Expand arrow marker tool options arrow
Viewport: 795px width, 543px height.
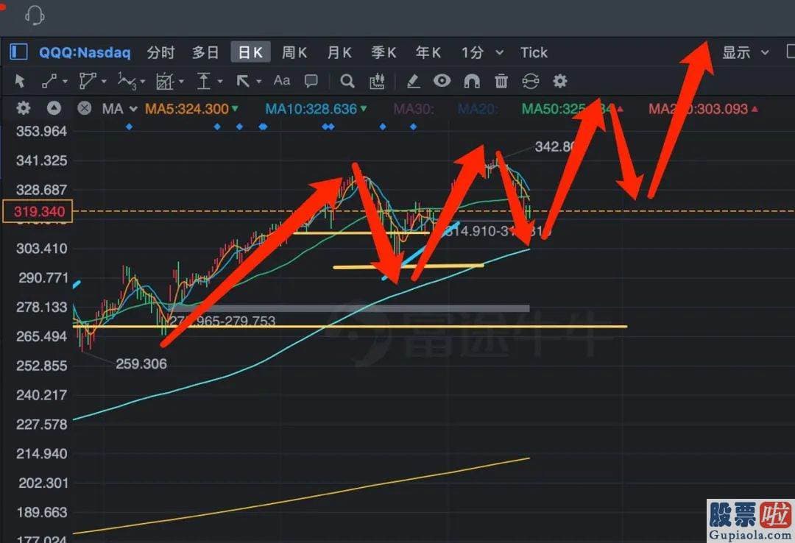pos(259,81)
